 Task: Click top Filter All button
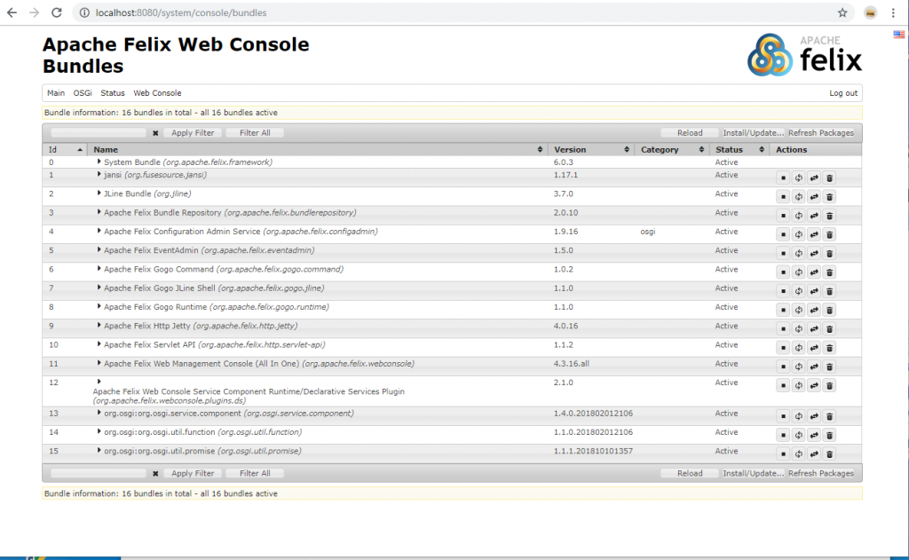pyautogui.click(x=255, y=133)
